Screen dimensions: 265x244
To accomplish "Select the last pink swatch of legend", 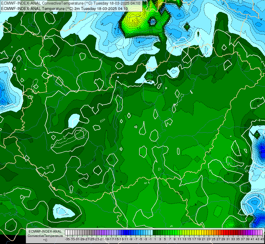I will click(x=261, y=232).
